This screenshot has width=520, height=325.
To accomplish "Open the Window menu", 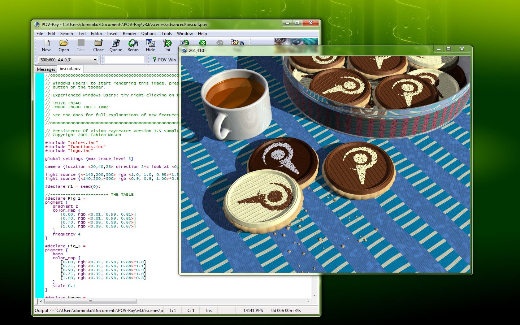I will [185, 34].
